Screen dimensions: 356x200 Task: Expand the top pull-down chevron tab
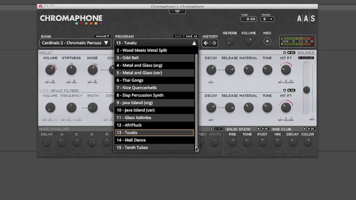177,11
